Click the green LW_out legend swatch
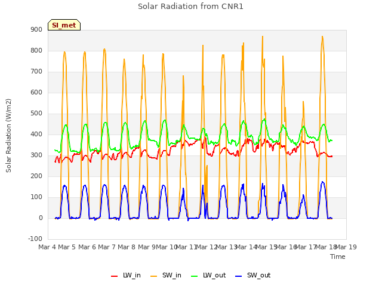Viewport: 382px width, 287px height. click(195, 276)
